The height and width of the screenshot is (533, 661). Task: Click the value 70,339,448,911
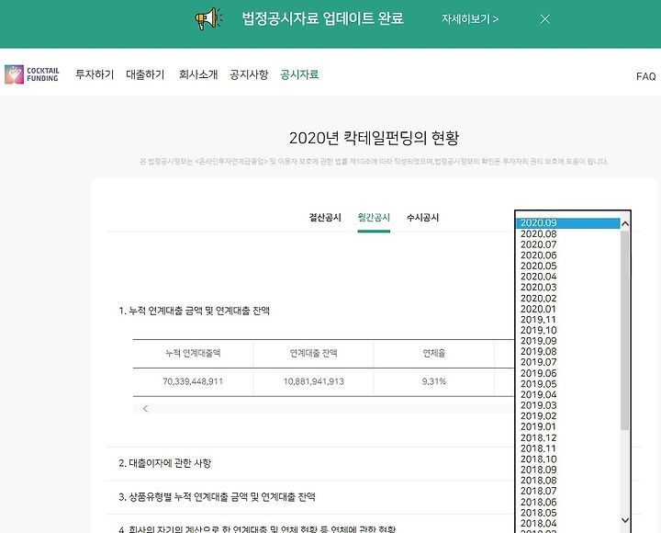193,381
